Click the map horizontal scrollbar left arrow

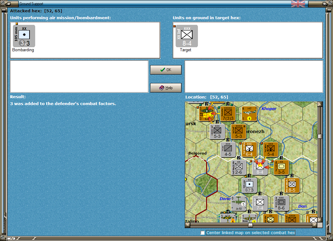(x=187, y=225)
